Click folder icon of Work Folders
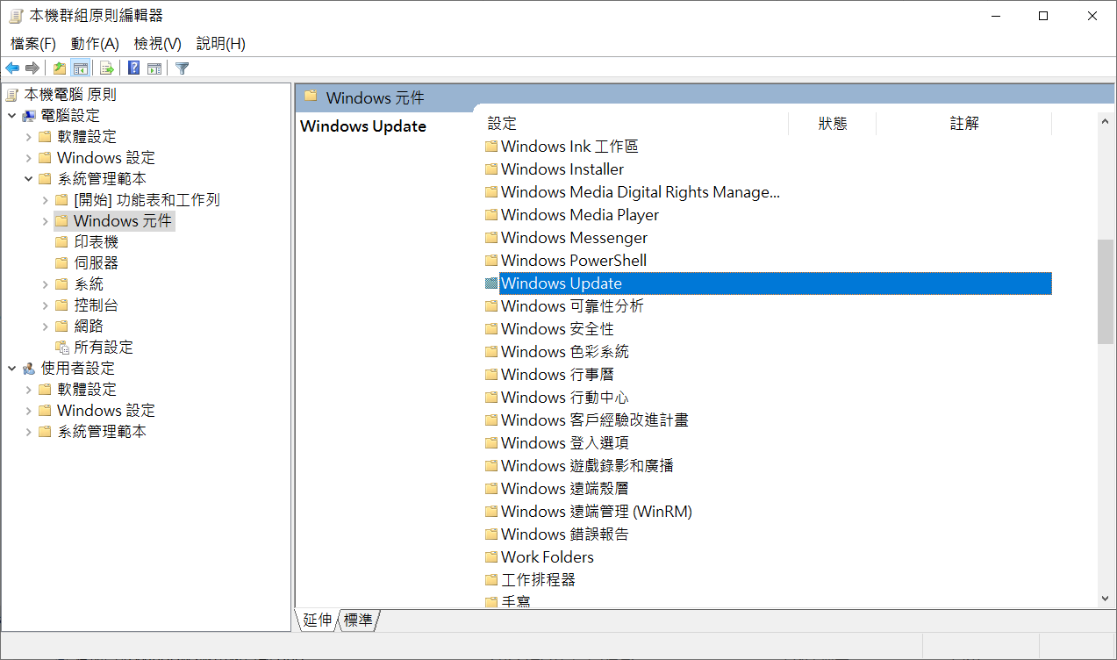Image resolution: width=1117 pixels, height=660 pixels. click(x=491, y=557)
